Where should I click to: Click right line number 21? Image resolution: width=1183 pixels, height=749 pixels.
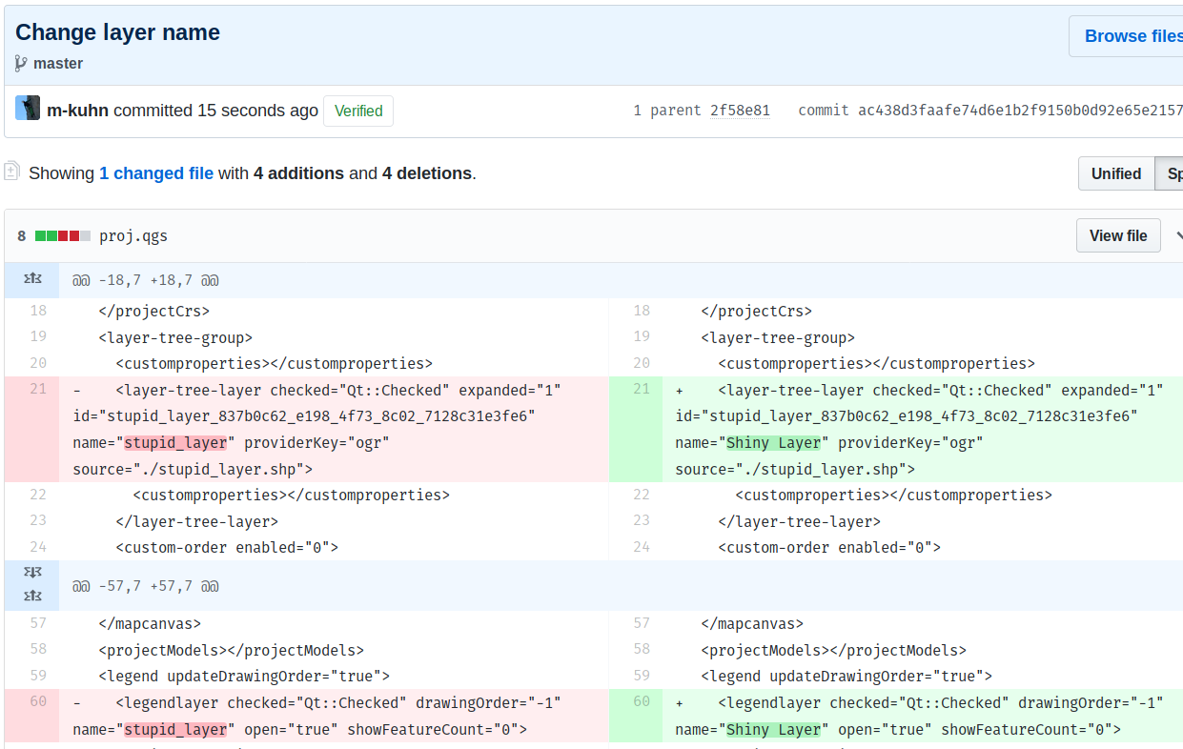642,389
